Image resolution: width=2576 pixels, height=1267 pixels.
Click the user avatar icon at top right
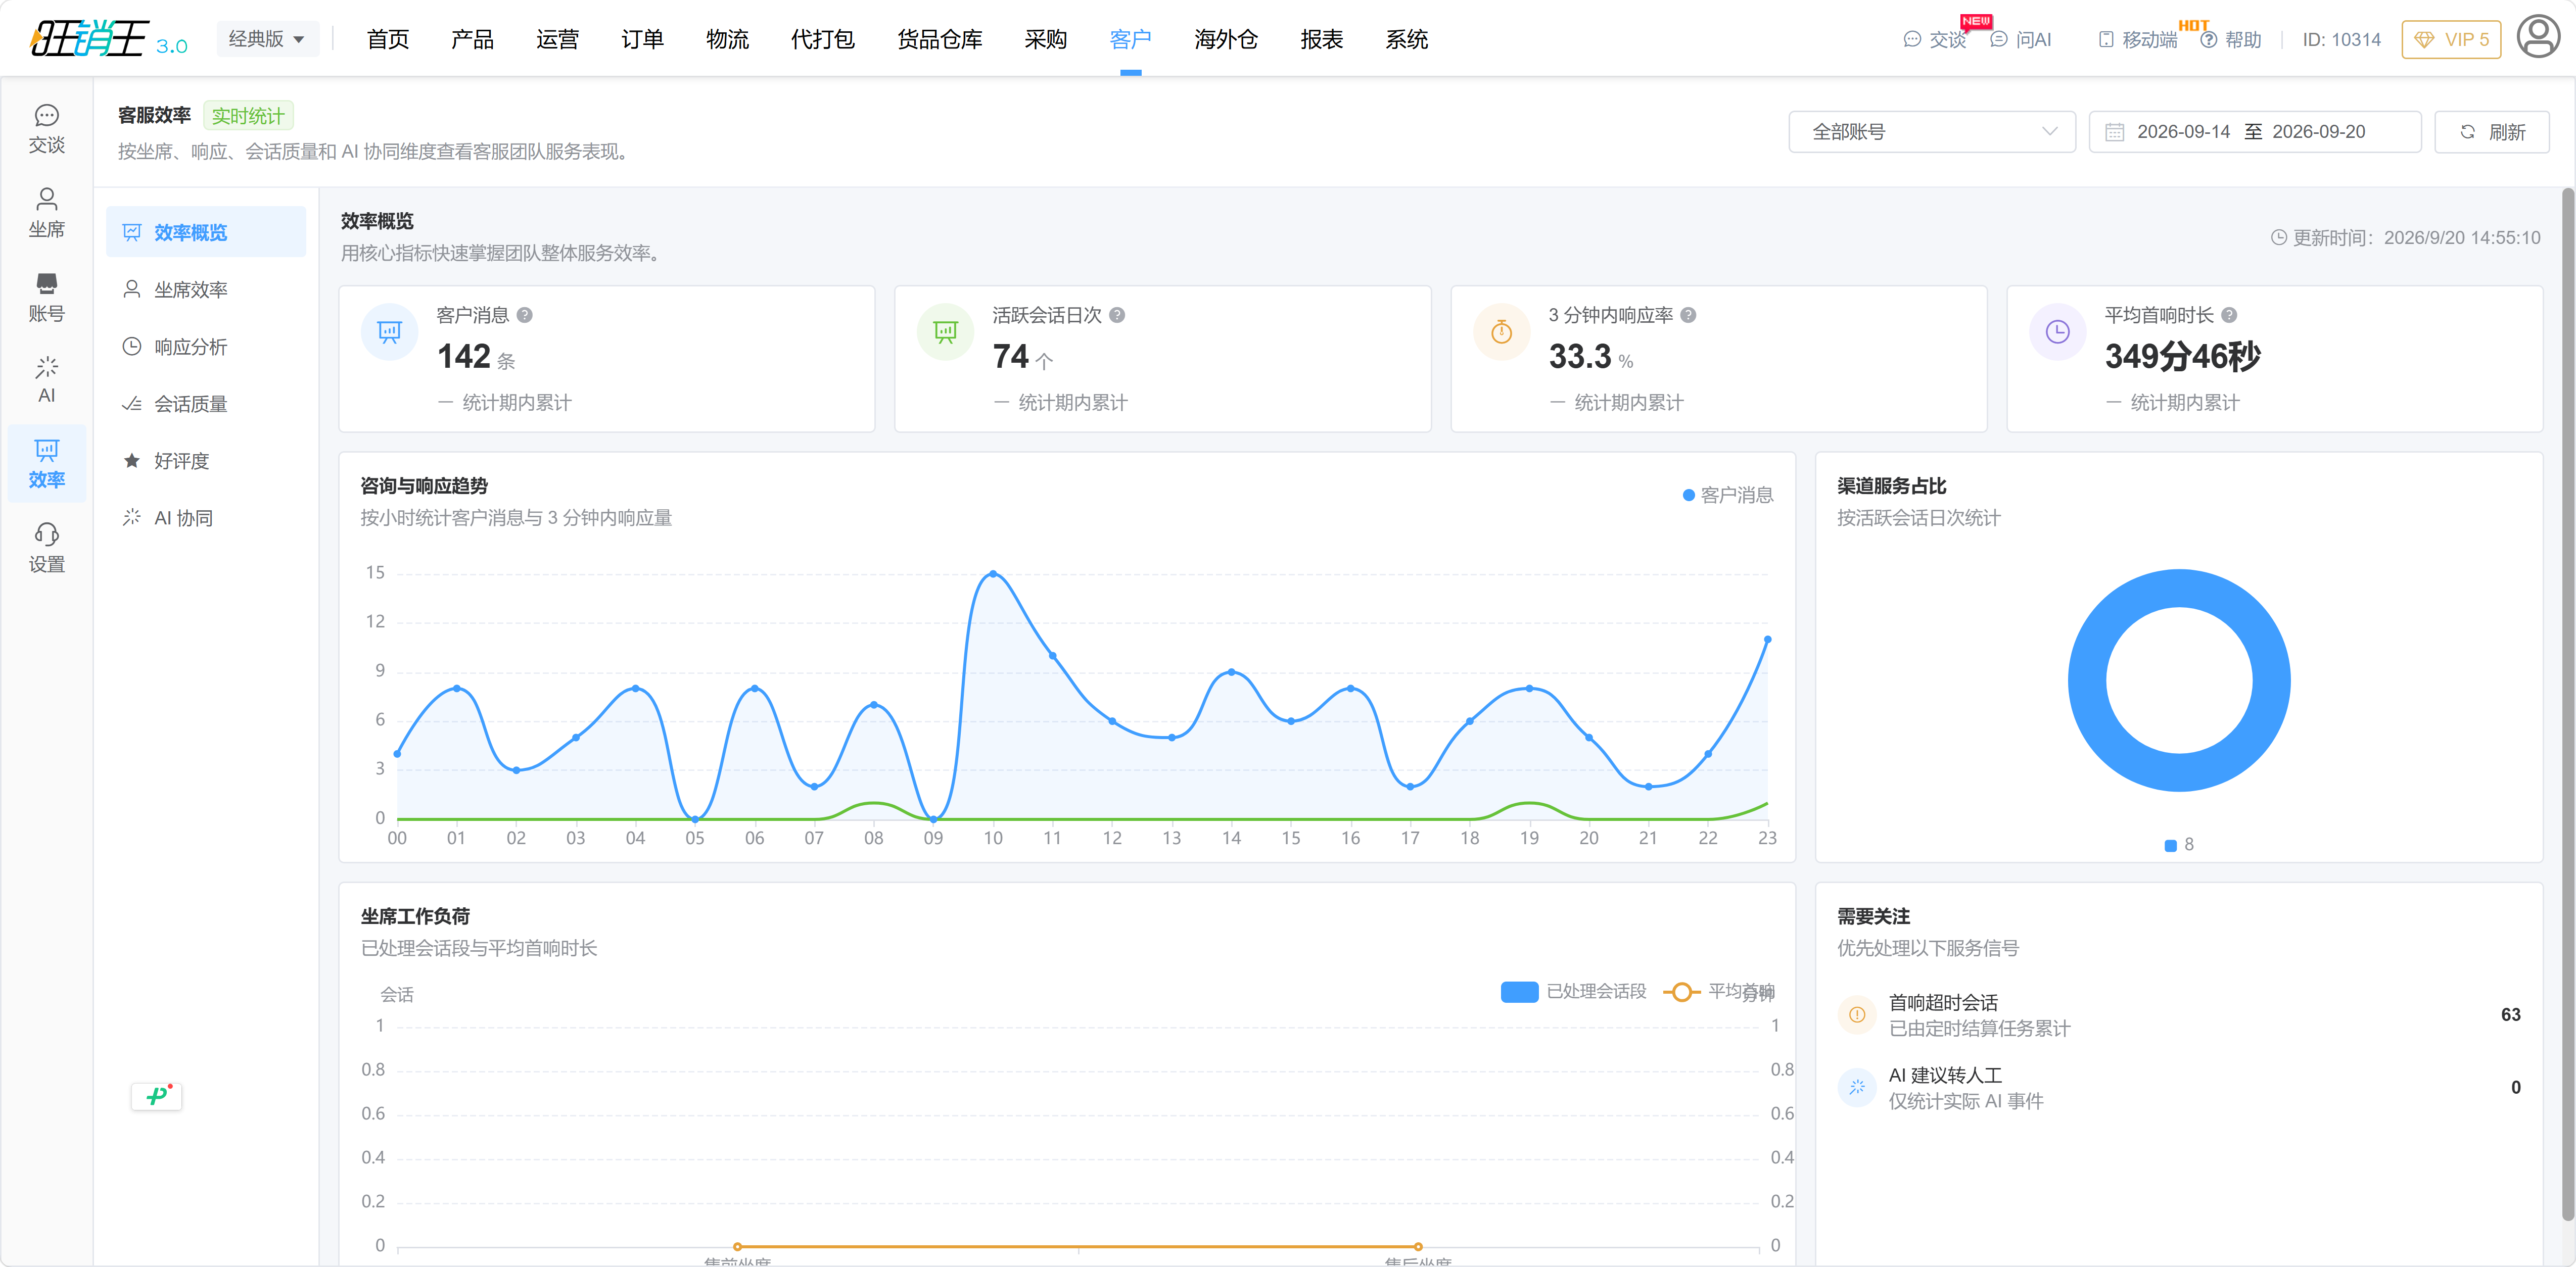[2537, 38]
